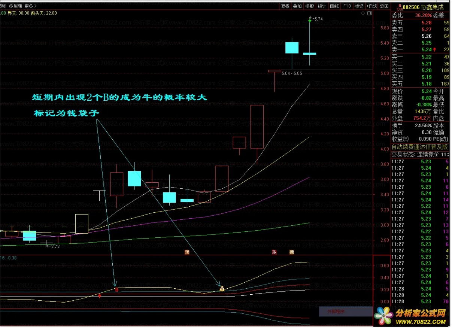Viewport: 452px width, 328px height.
Task: Open the 画线 drawing tools
Action: point(334,6)
